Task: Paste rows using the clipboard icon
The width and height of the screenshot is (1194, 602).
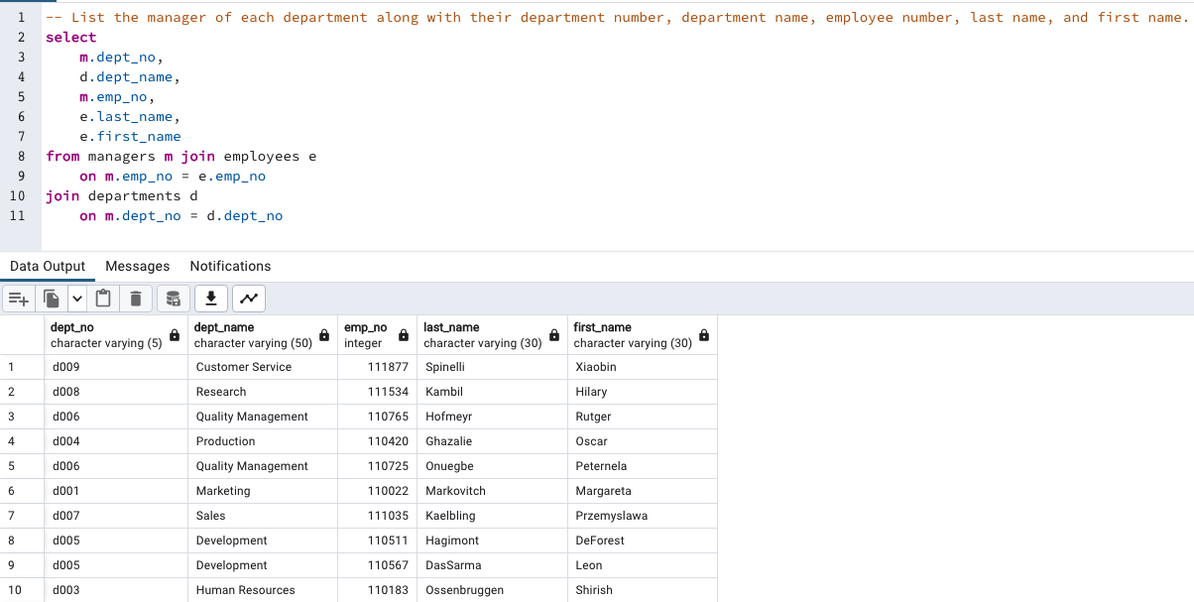Action: [x=103, y=298]
